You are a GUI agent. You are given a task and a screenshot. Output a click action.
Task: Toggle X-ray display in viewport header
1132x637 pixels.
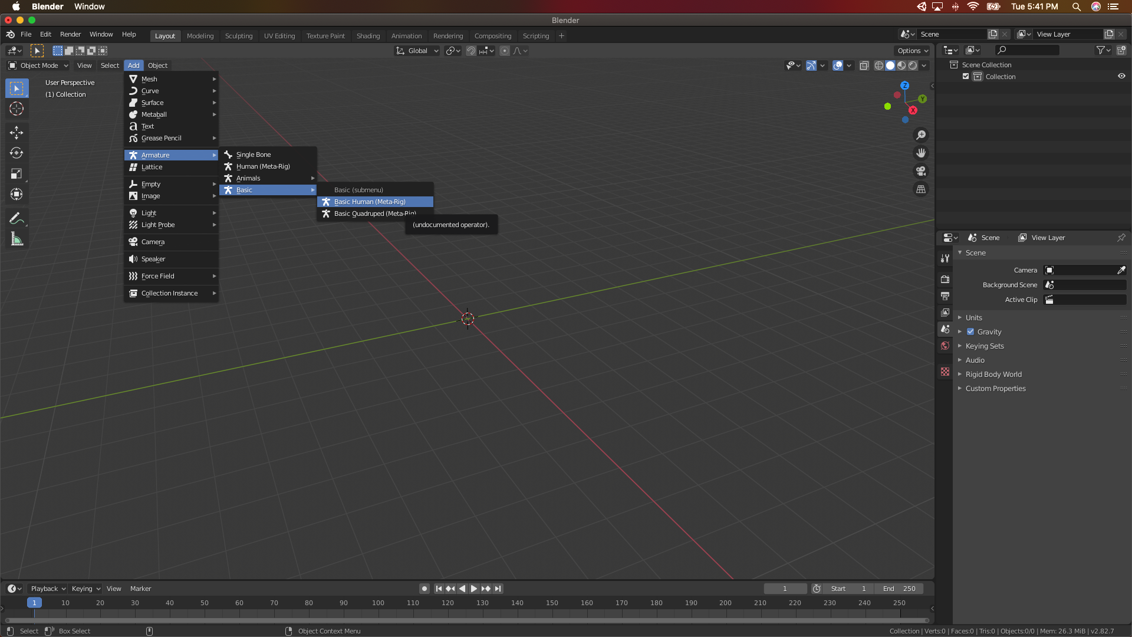864,65
